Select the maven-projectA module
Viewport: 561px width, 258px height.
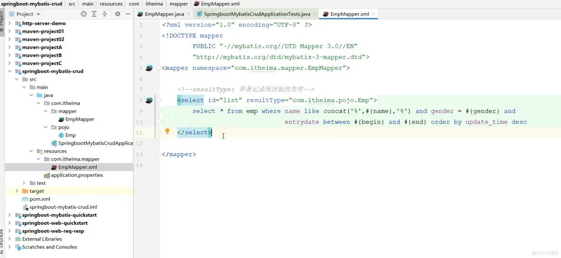point(42,47)
